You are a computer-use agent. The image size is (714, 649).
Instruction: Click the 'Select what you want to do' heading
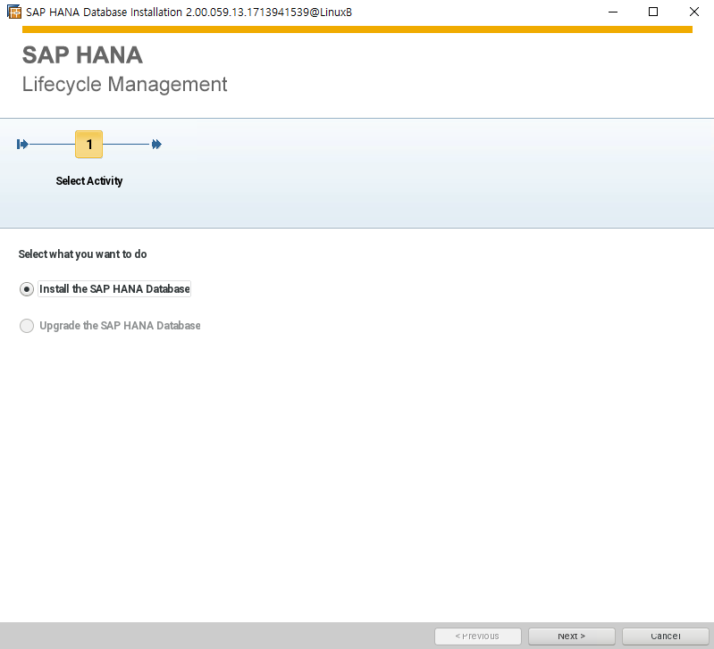click(82, 254)
